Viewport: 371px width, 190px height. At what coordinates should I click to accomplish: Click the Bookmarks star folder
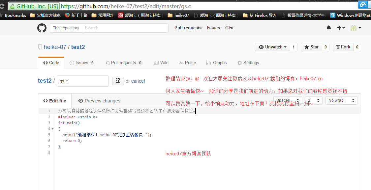click(13, 15)
